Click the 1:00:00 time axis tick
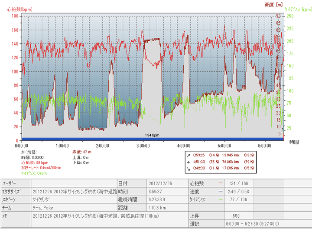Screen dimensions: 312x229 [x=62, y=146]
